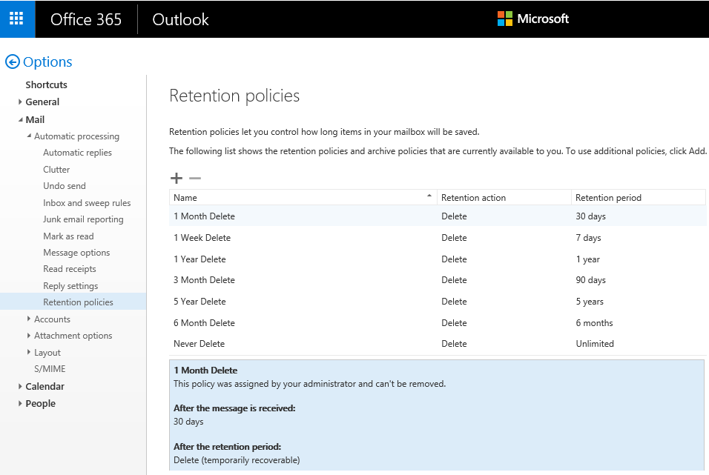
Task: Click the Microsoft logo in header
Action: (533, 19)
